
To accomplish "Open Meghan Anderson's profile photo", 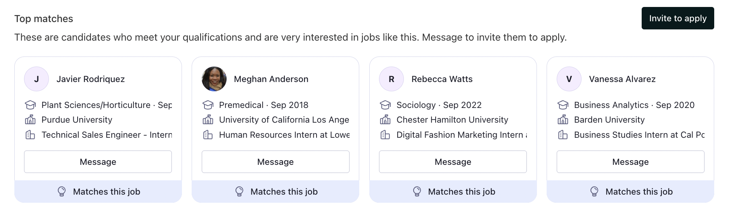I will [214, 79].
